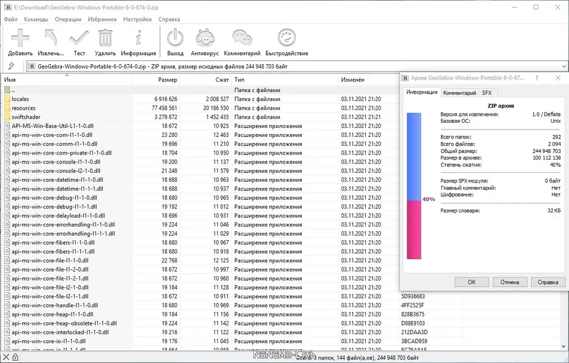Go up one folder level arrow
The width and height of the screenshot is (569, 363).
point(11,66)
